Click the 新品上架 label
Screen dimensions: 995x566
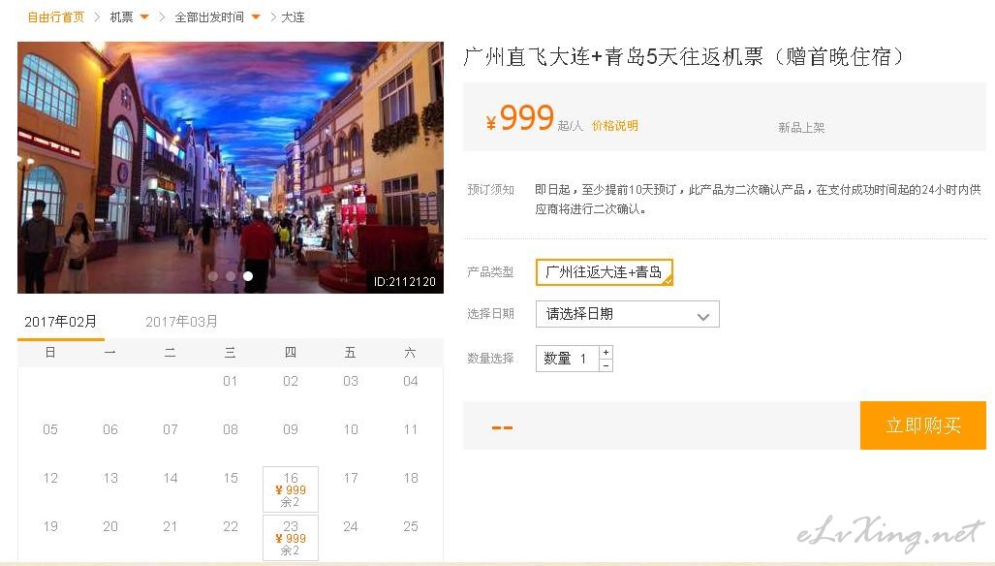pyautogui.click(x=801, y=128)
